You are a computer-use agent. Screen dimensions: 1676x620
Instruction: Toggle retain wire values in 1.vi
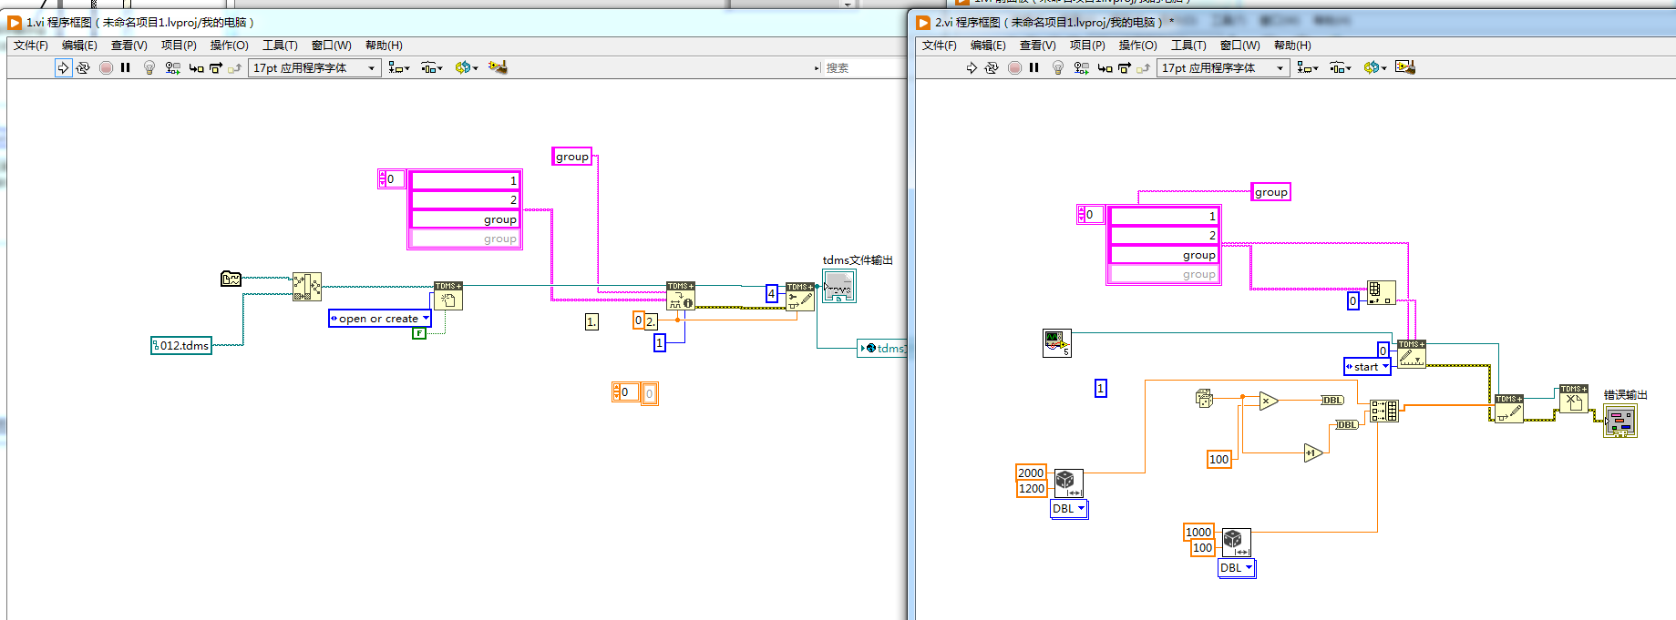coord(172,67)
